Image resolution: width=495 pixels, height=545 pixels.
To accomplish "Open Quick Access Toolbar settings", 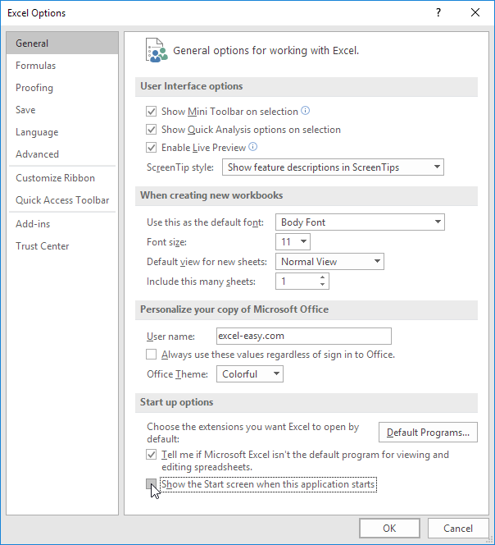I will click(x=62, y=200).
